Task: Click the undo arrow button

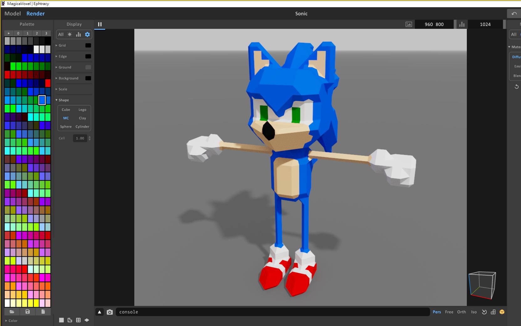Action: tap(514, 13)
